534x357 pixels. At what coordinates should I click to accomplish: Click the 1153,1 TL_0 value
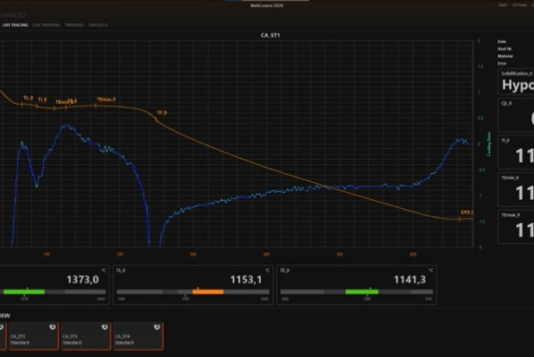coord(246,280)
